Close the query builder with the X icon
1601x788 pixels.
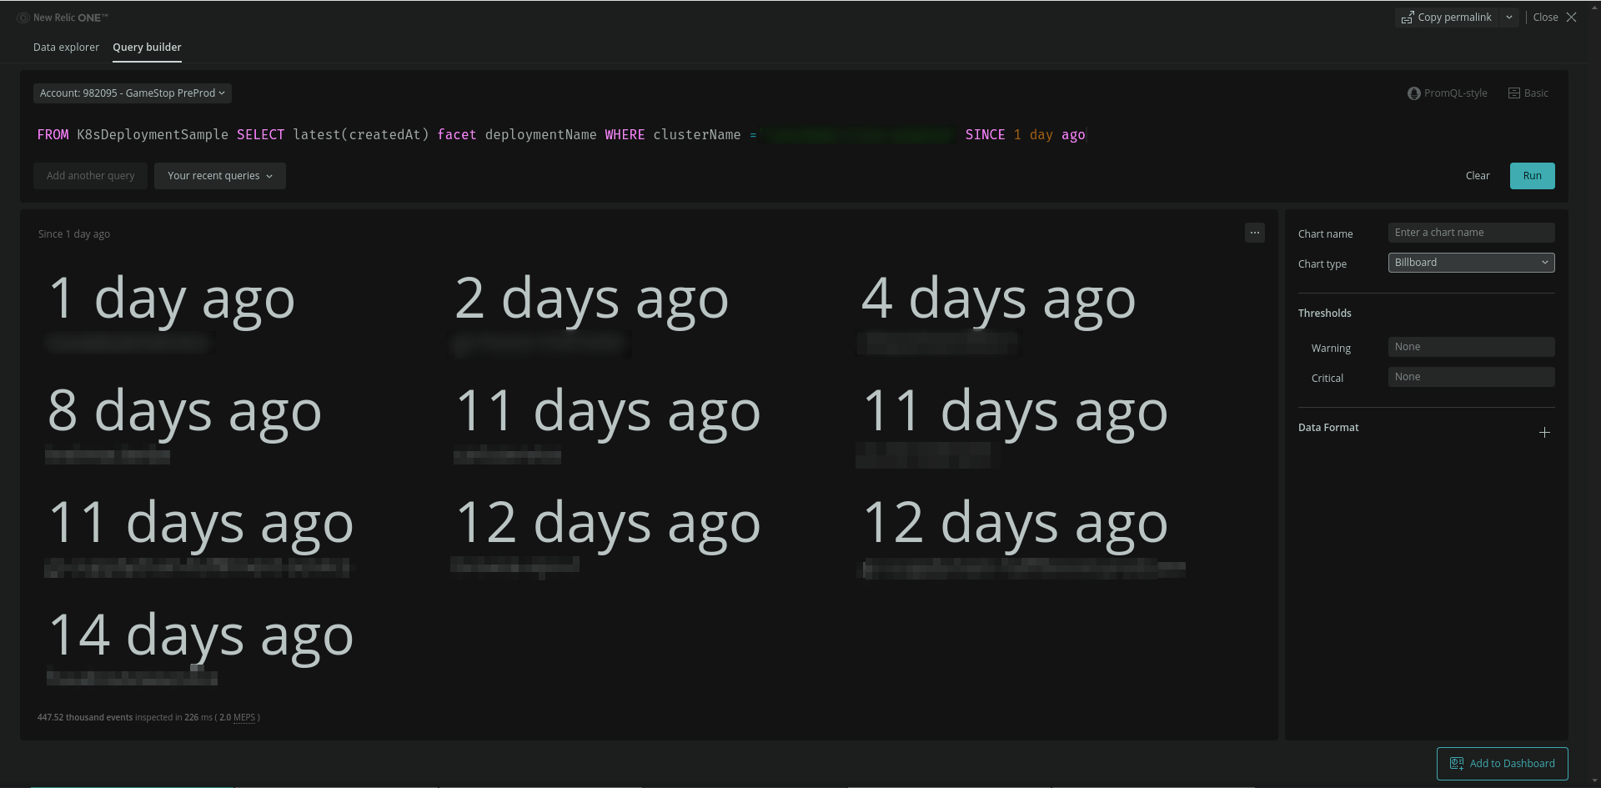click(1572, 18)
